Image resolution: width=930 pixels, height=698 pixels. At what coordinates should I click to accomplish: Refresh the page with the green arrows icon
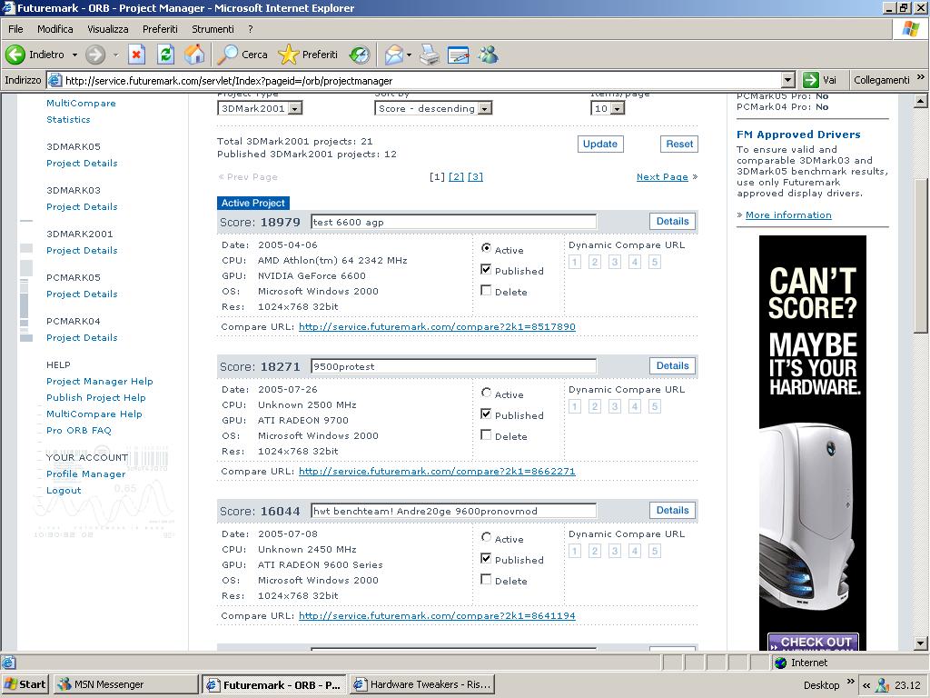(x=165, y=55)
